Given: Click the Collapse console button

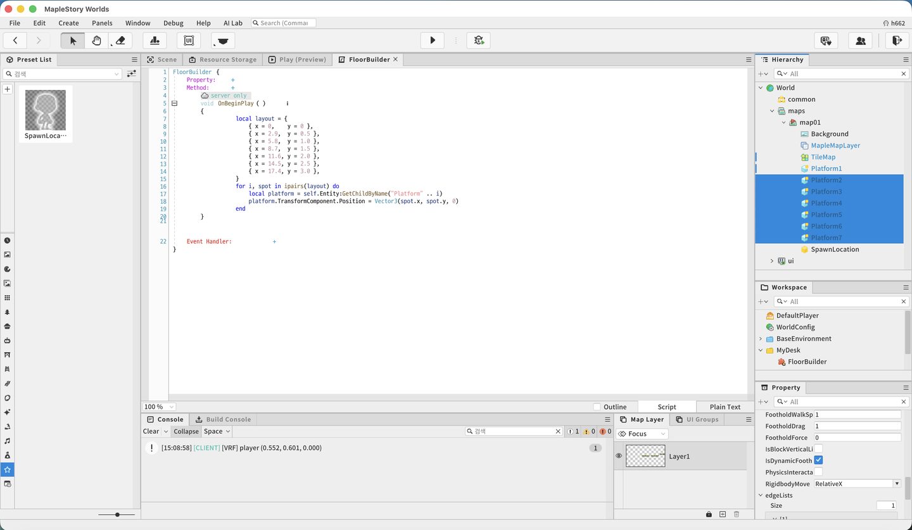Looking at the screenshot, I should point(186,431).
